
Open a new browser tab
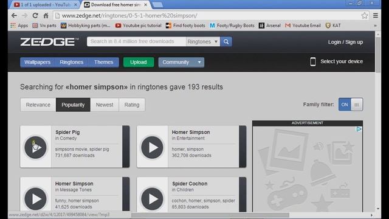pyautogui.click(x=157, y=5)
